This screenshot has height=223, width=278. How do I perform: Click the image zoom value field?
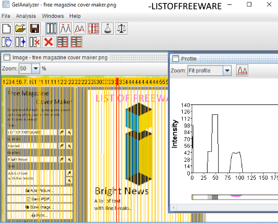point(25,69)
